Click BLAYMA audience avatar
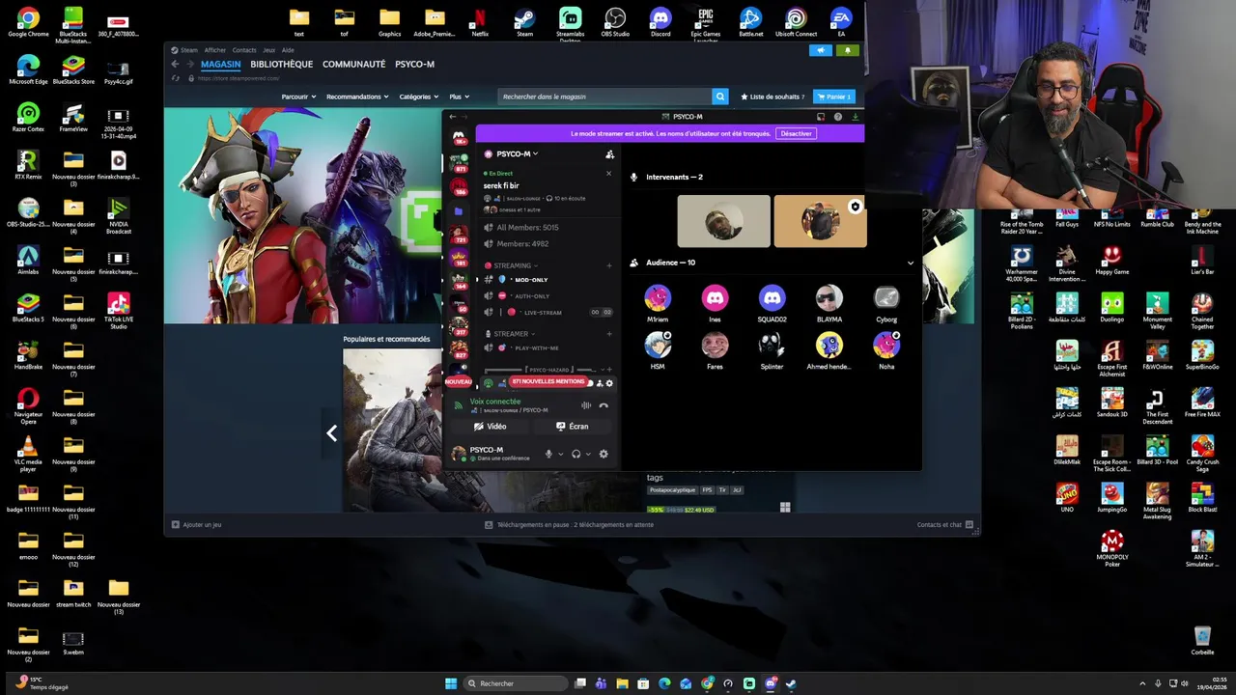This screenshot has height=695, width=1236. click(x=829, y=297)
